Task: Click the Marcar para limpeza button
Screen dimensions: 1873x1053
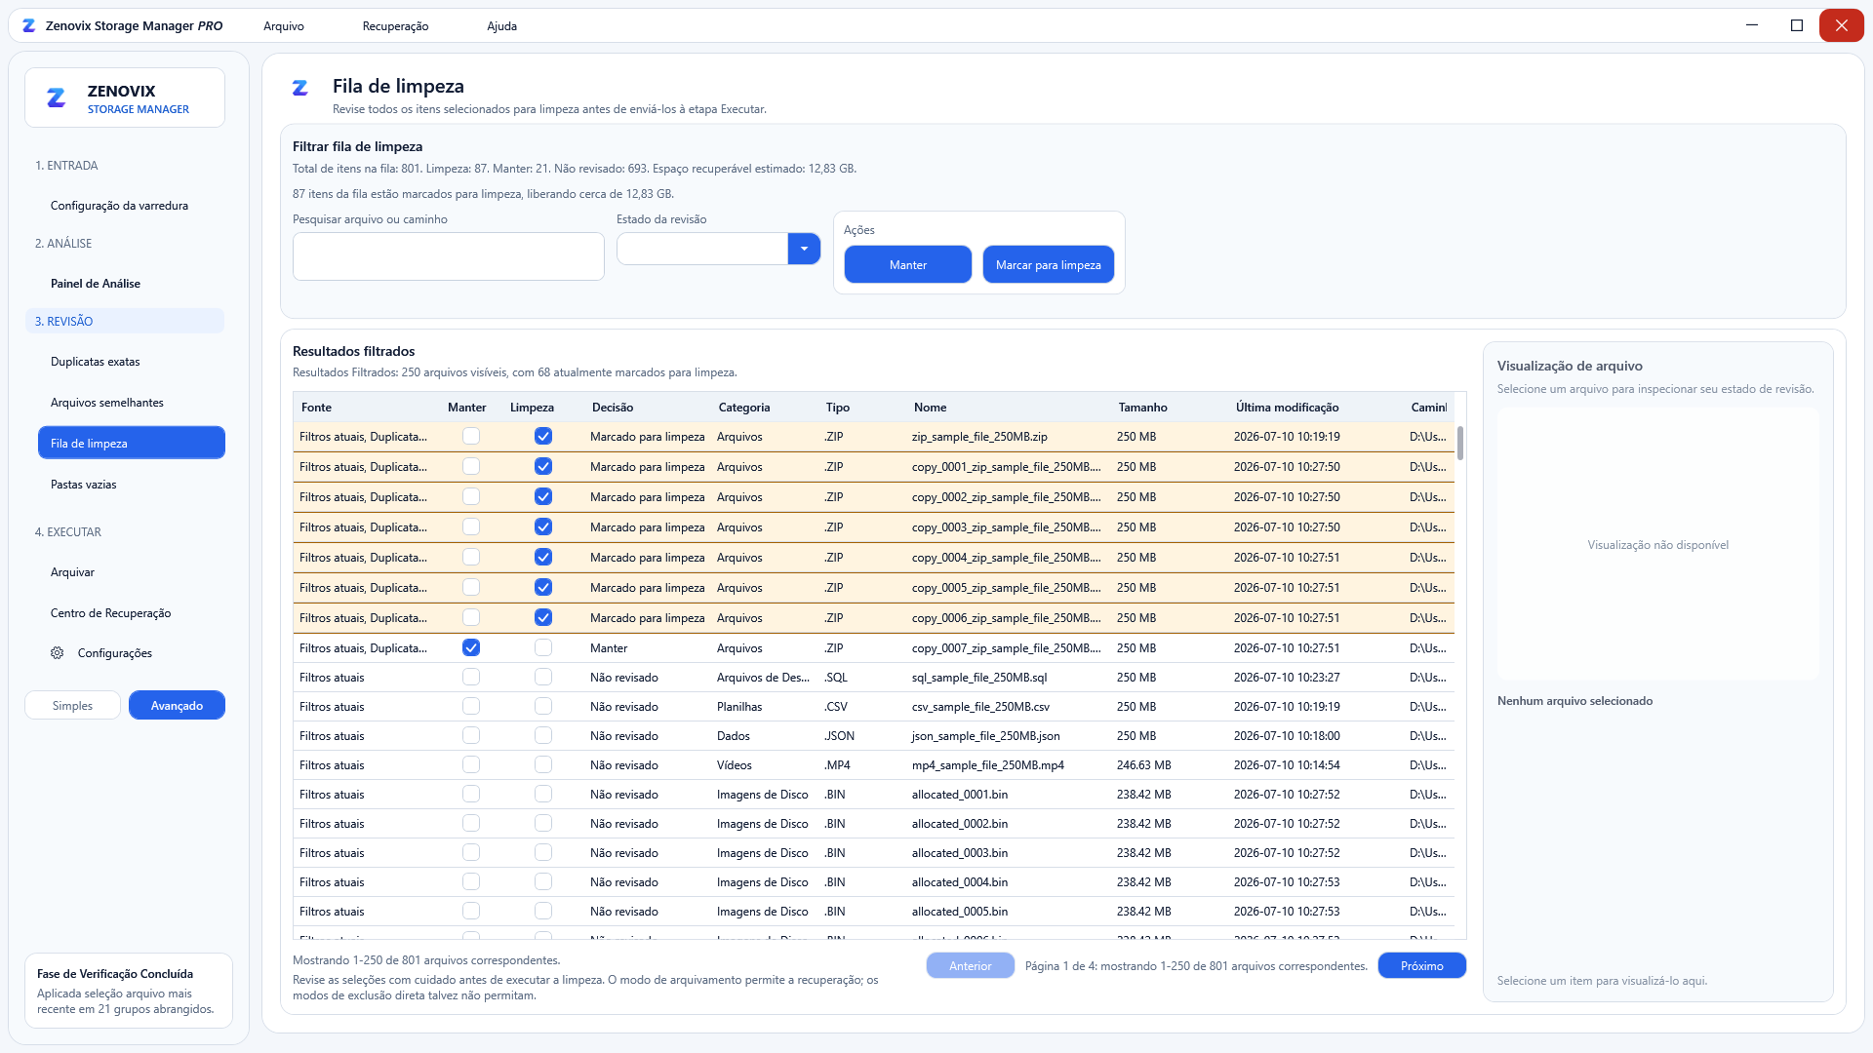Action: (1048, 265)
